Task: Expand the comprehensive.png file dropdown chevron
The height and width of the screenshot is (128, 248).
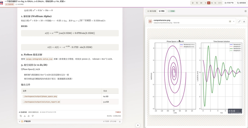Action: tap(233, 21)
